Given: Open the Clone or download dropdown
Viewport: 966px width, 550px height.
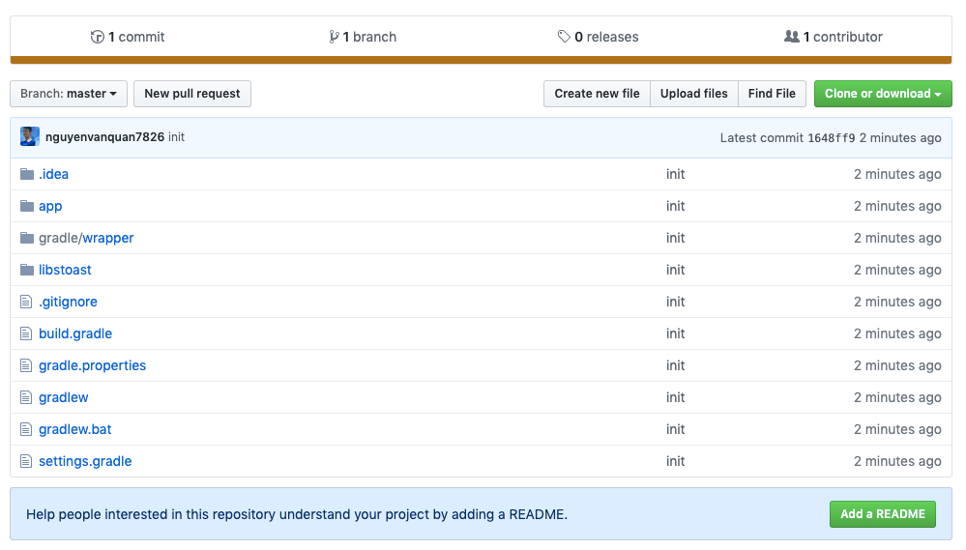Looking at the screenshot, I should [x=883, y=94].
